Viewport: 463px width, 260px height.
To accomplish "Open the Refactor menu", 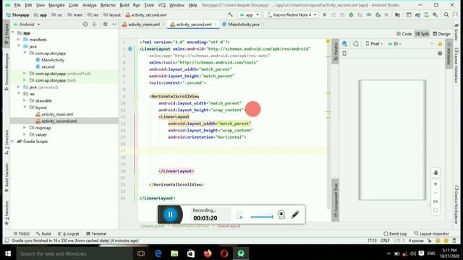I will (x=108, y=5).
